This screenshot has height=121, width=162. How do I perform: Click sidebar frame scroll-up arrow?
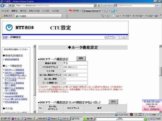pos(35,46)
